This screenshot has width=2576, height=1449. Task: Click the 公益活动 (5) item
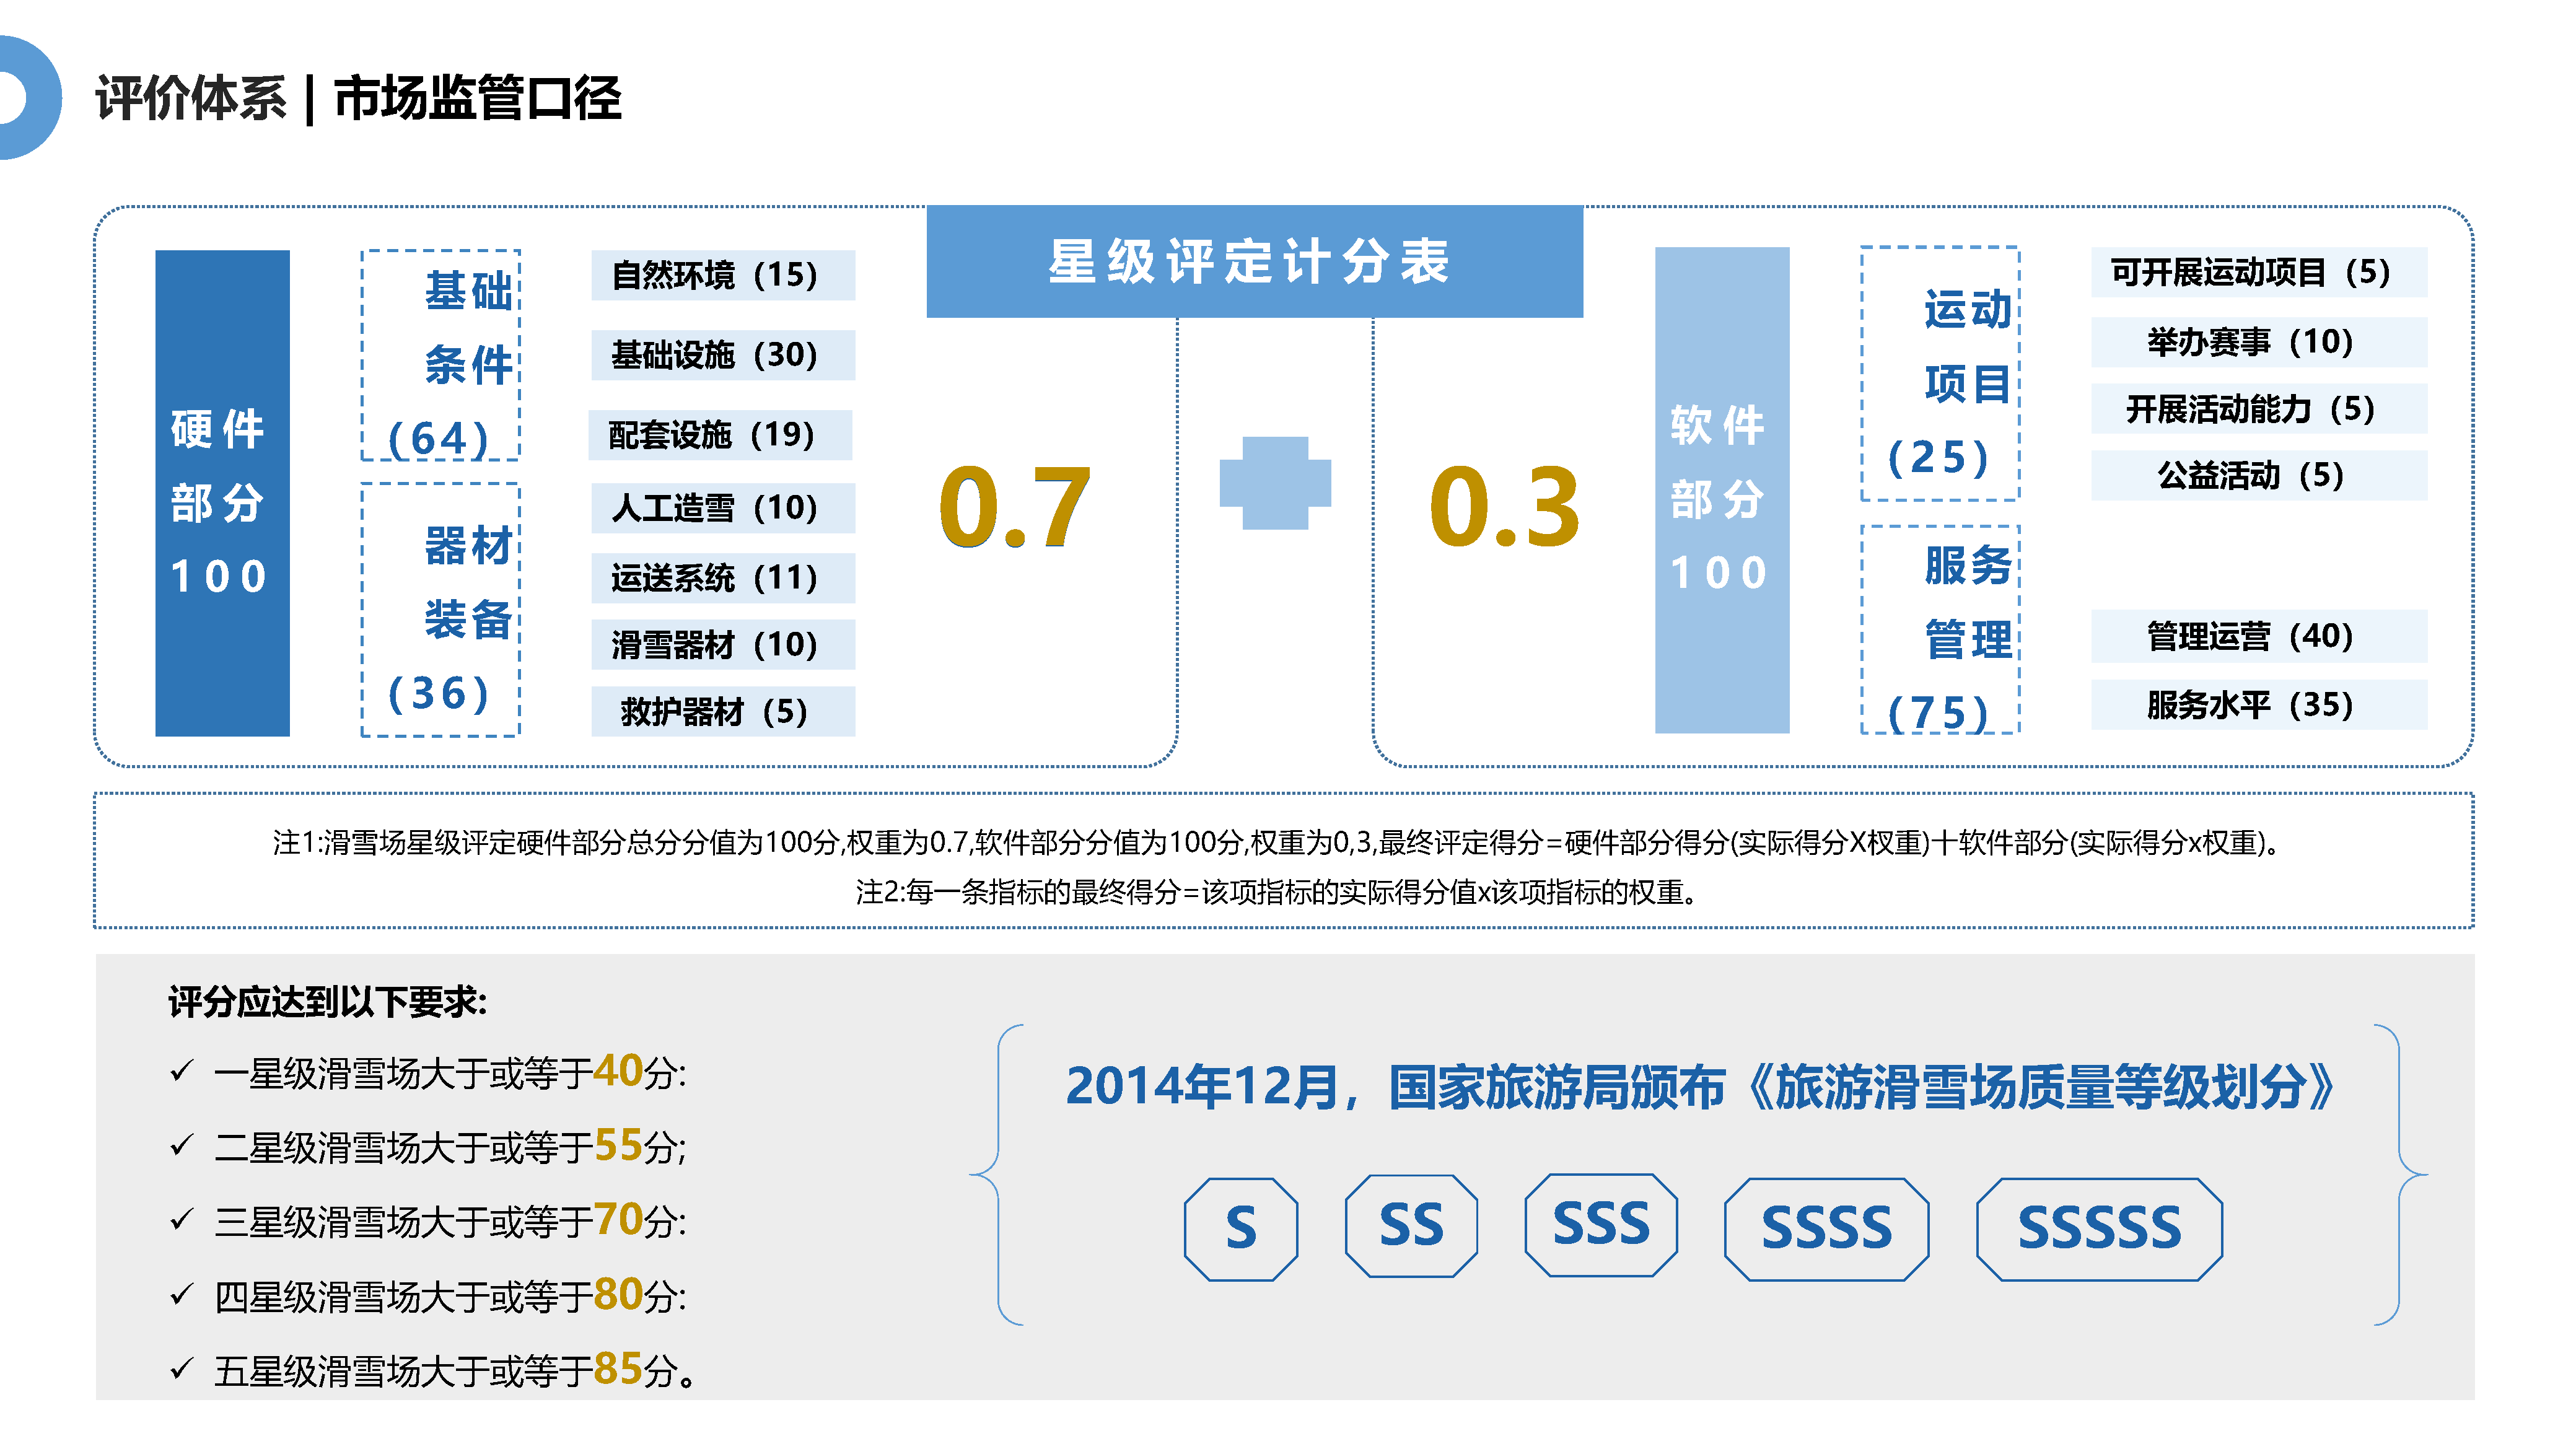[x=2259, y=475]
